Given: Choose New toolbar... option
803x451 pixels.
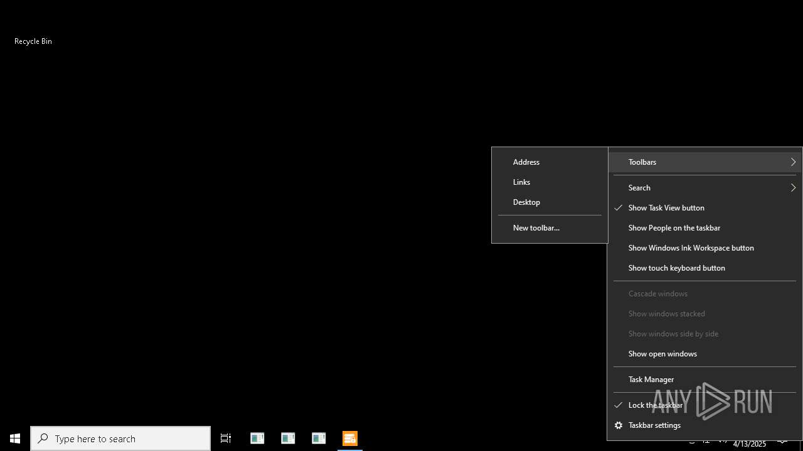Looking at the screenshot, I should (550, 228).
